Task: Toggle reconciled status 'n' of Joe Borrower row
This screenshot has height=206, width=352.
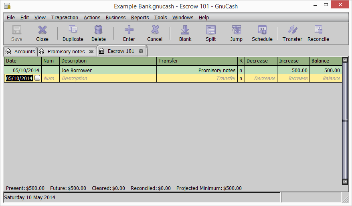Action: click(241, 70)
